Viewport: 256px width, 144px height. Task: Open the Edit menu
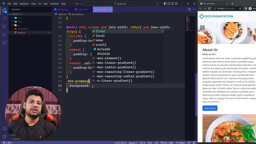coord(15,4)
